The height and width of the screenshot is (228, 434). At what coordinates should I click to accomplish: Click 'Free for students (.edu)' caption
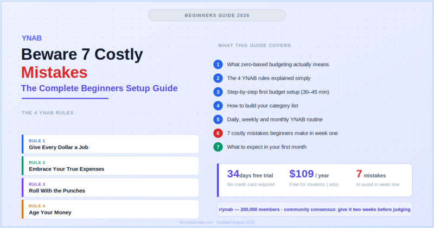(x=314, y=185)
